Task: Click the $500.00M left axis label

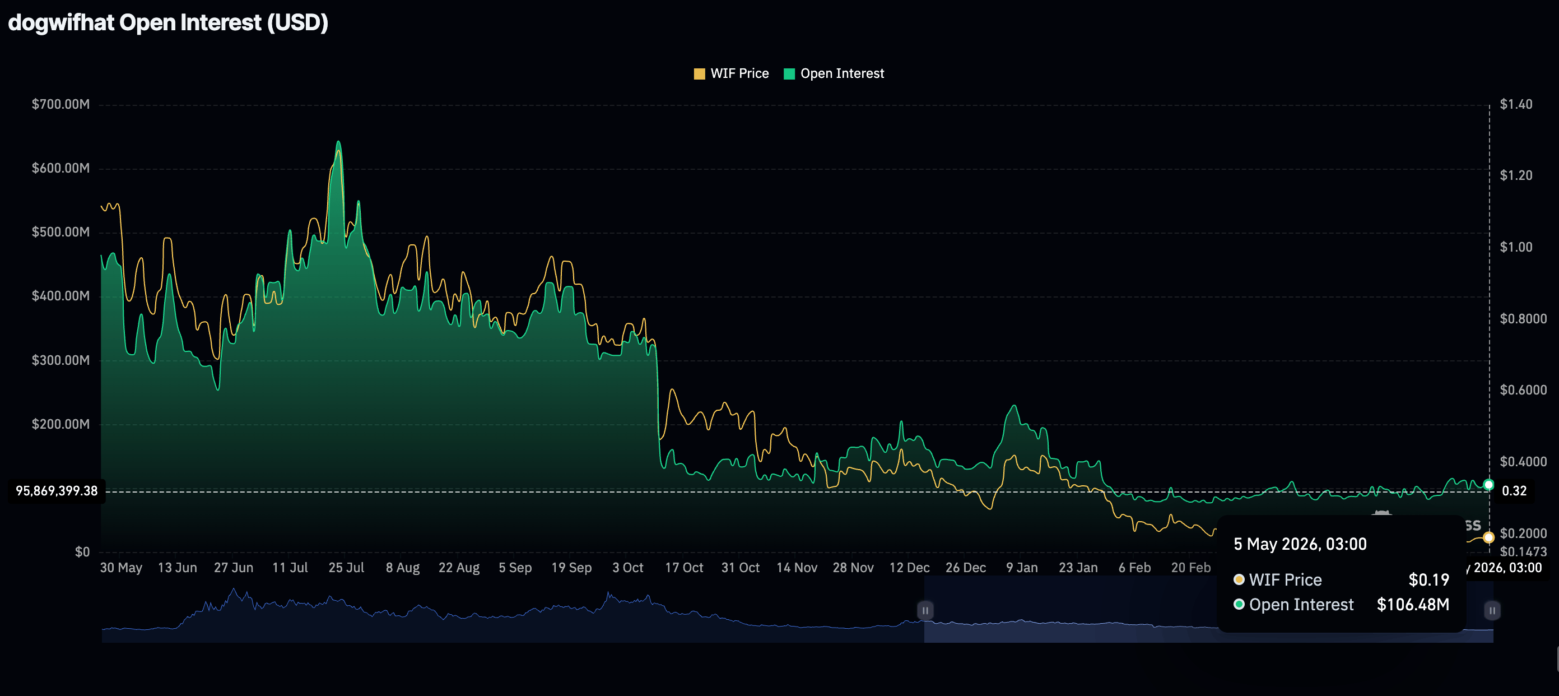Action: [x=61, y=232]
